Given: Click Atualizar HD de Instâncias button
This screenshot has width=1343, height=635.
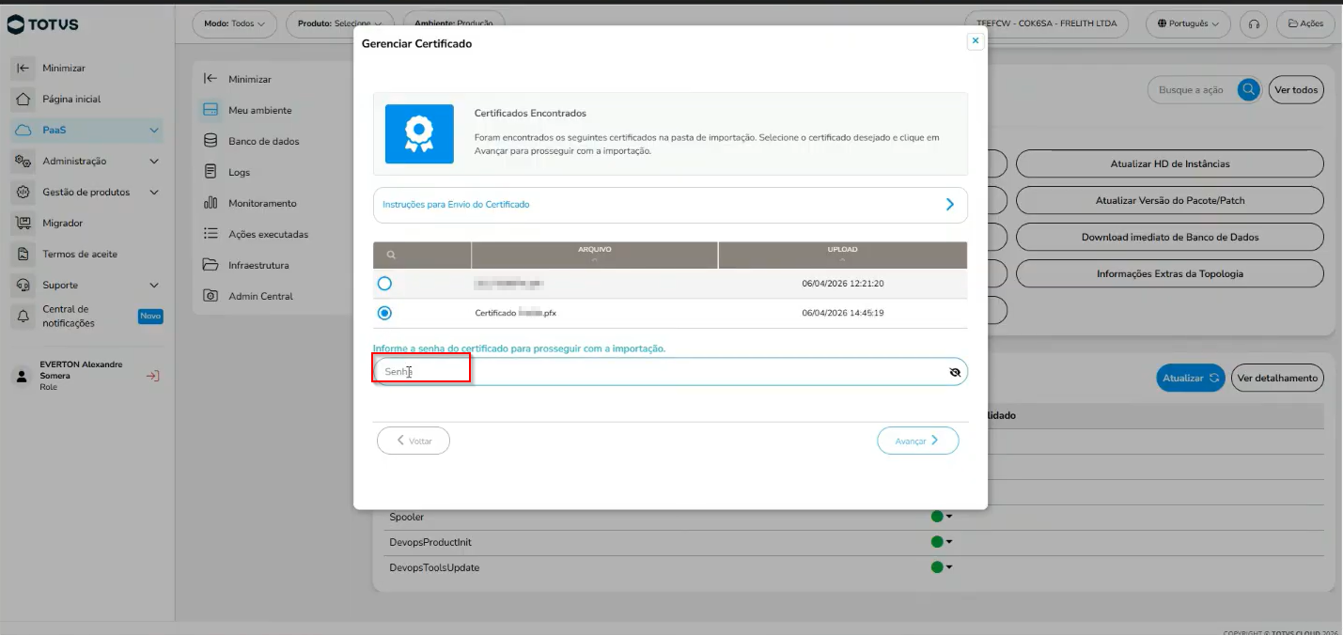Looking at the screenshot, I should point(1170,163).
